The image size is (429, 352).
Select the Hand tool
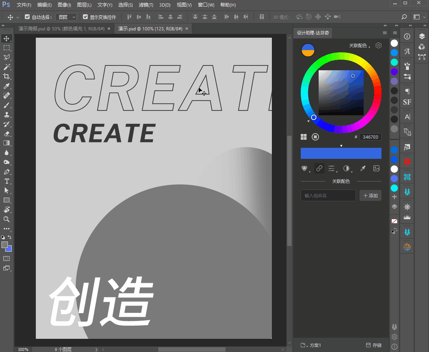pyautogui.click(x=7, y=210)
